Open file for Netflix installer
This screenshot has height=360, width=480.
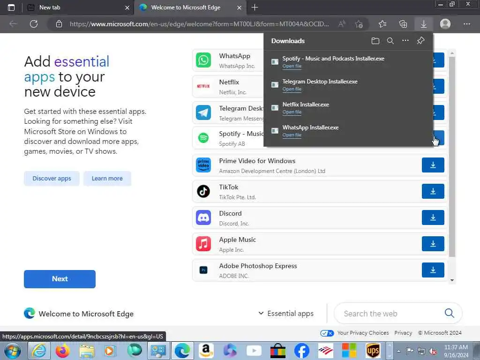tap(292, 112)
